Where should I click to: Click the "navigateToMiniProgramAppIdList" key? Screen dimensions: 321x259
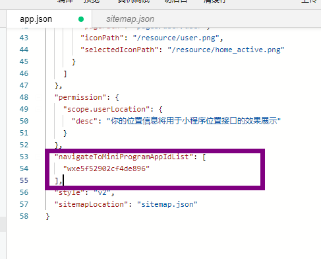(124, 157)
